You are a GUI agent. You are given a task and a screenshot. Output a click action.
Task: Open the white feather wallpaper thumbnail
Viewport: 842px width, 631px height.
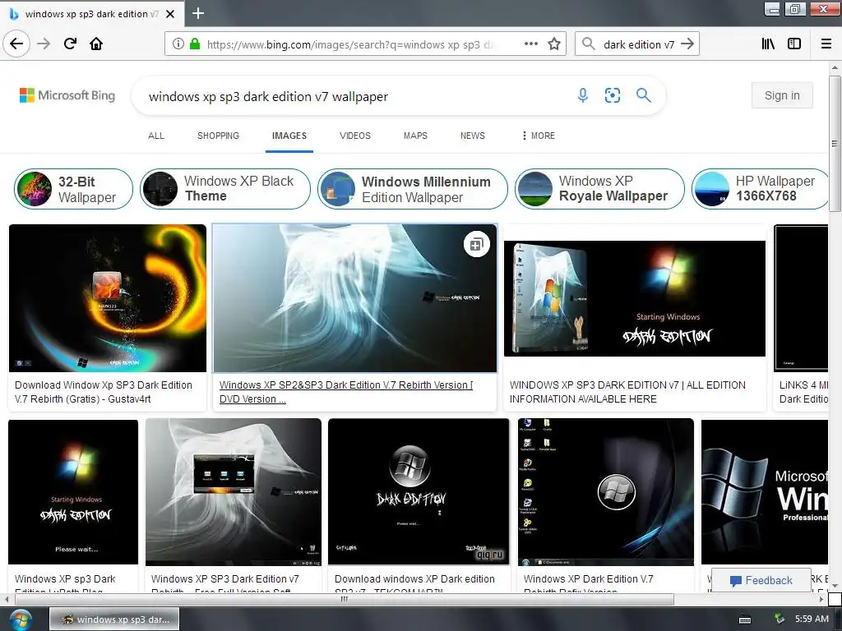coord(355,298)
